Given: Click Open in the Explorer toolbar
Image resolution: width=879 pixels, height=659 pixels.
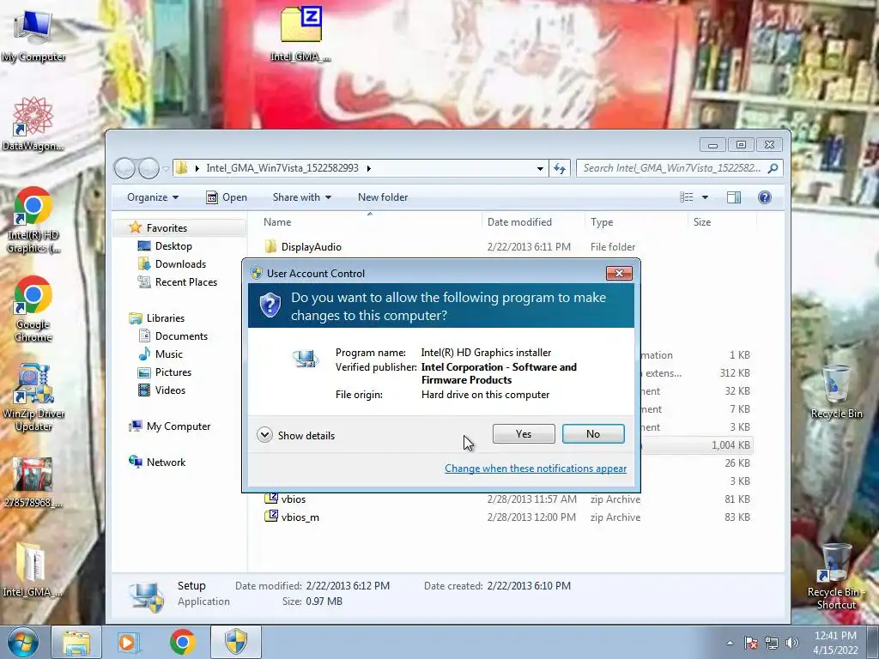Looking at the screenshot, I should pyautogui.click(x=227, y=197).
